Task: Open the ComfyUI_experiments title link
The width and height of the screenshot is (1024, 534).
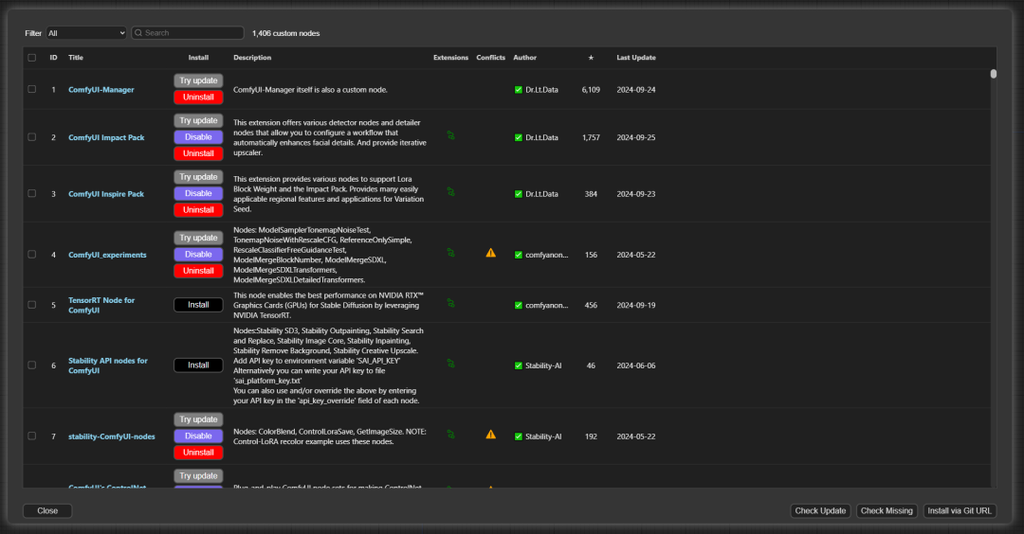Action: tap(107, 255)
